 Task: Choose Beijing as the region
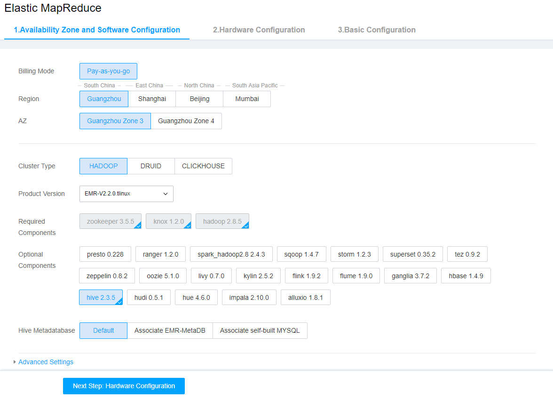(x=199, y=99)
